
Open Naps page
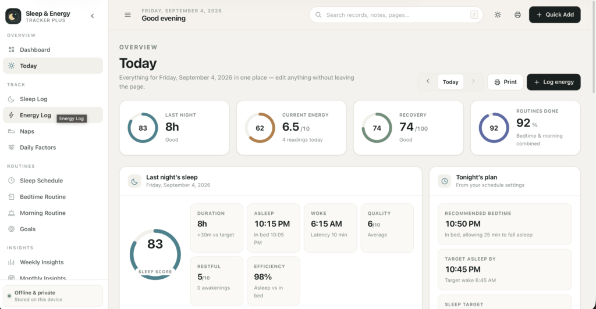pos(53,131)
